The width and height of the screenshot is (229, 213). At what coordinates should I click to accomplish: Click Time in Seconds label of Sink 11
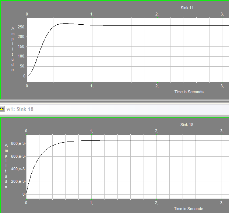(x=189, y=92)
